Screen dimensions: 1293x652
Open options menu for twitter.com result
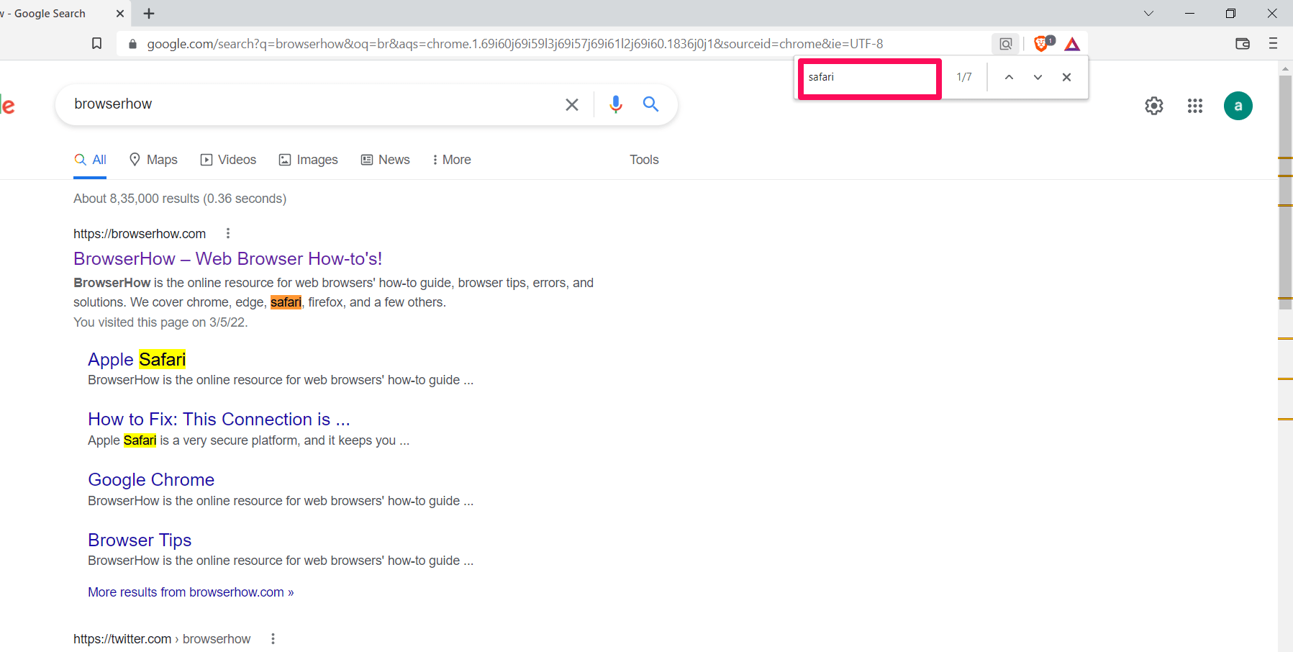pyautogui.click(x=273, y=638)
